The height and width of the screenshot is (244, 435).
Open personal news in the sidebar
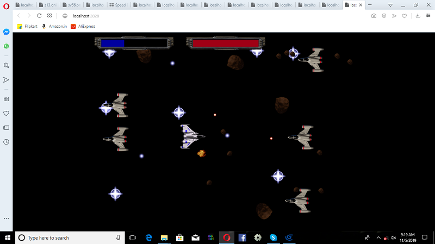click(6, 128)
